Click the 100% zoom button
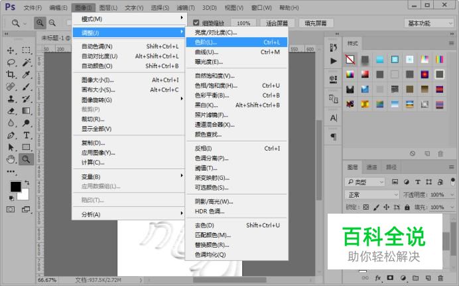459x286 pixels. click(x=243, y=23)
